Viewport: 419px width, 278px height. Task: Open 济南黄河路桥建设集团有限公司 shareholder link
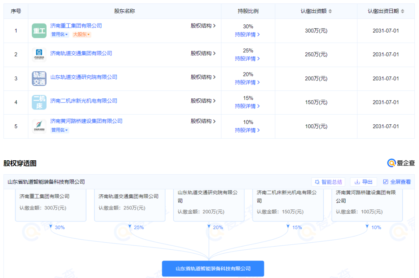click(x=86, y=121)
